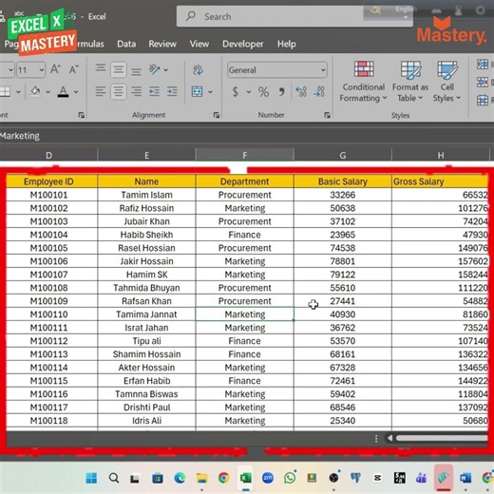Open Windows Start menu
494x494 pixels.
pos(91,478)
